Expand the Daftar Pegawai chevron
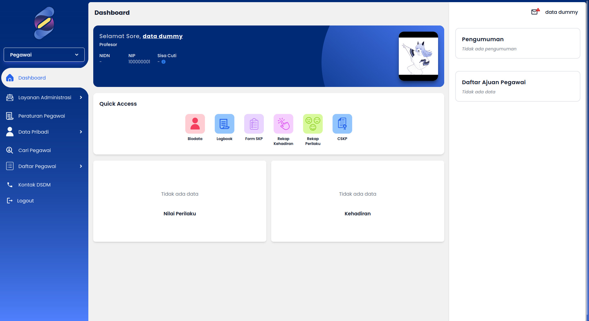This screenshot has height=321, width=589. pos(81,166)
